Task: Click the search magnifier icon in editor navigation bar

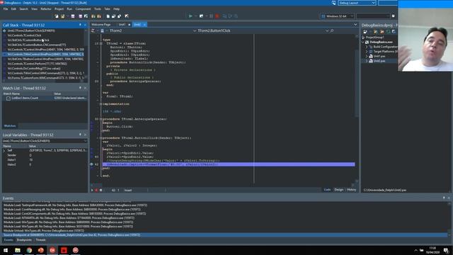Action: [332, 30]
